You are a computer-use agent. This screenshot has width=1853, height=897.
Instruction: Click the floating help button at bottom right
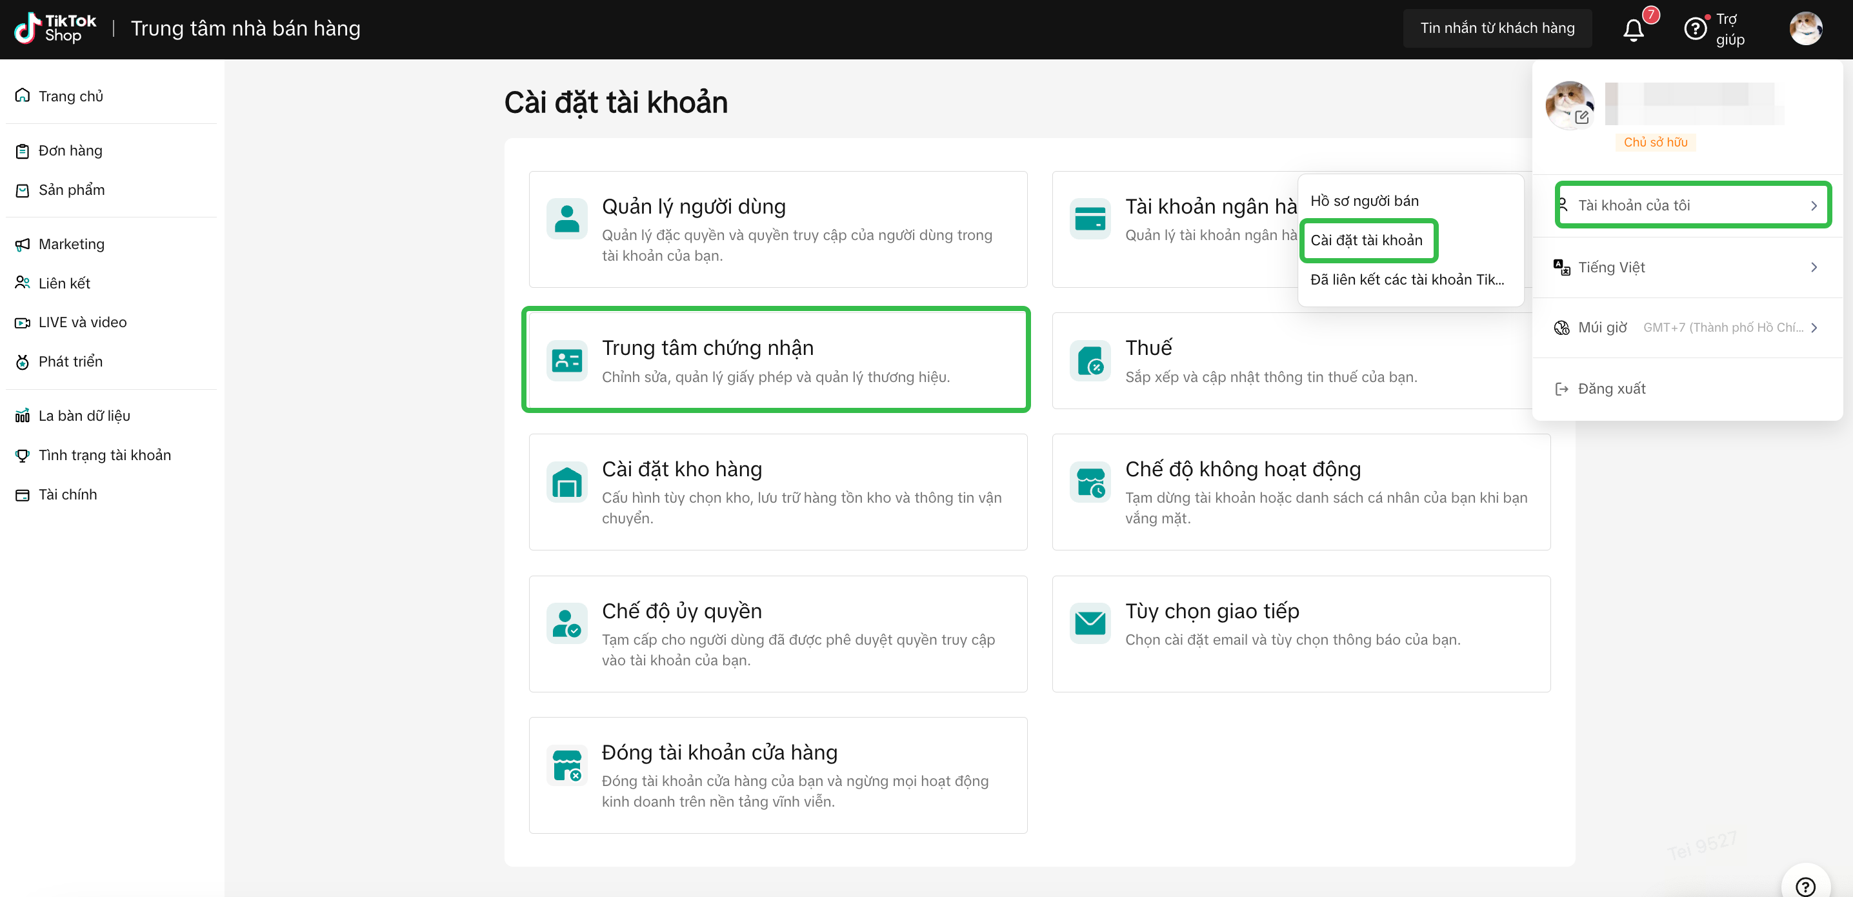tap(1805, 885)
